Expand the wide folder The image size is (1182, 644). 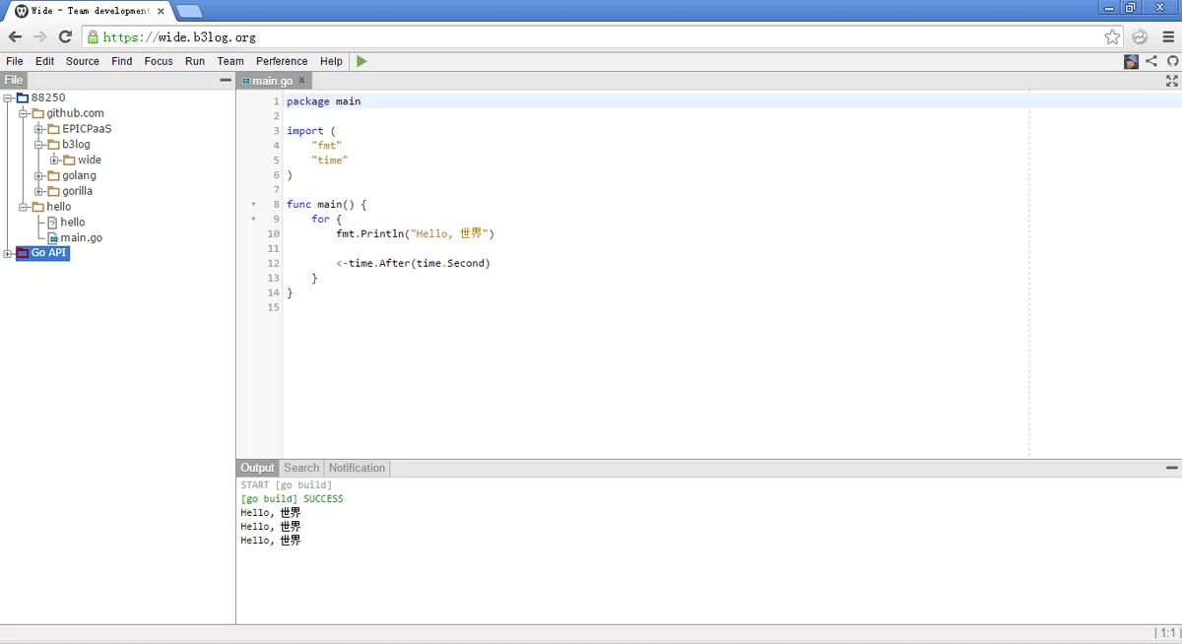pos(55,160)
